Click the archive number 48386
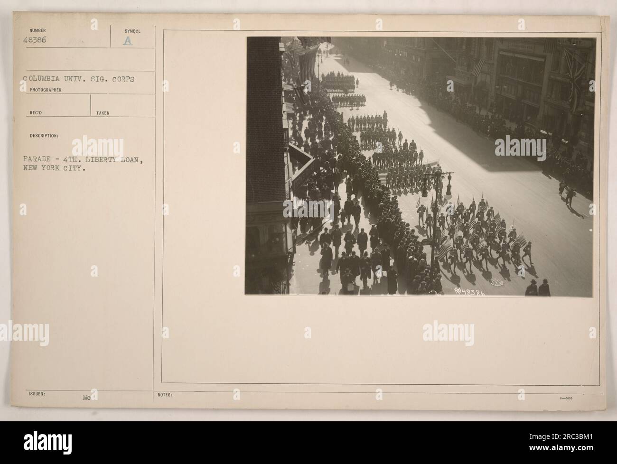 [x=34, y=40]
